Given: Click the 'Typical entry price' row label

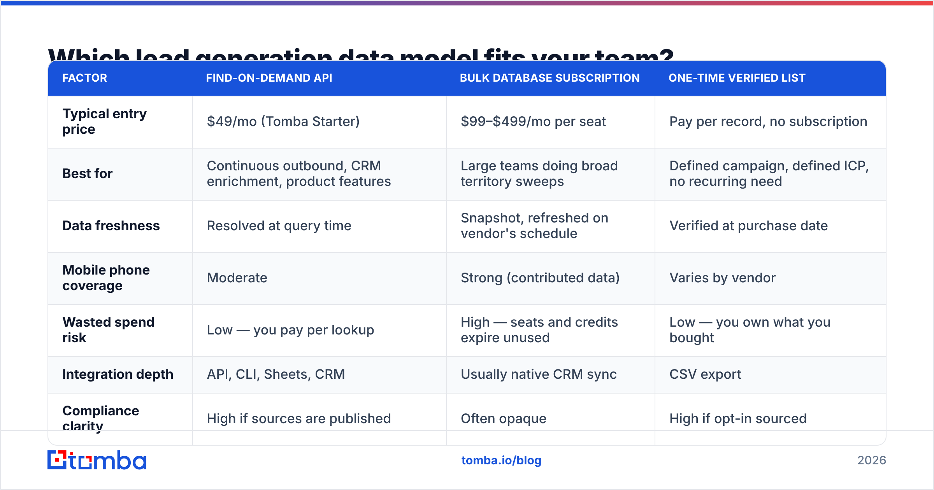Looking at the screenshot, I should tap(105, 121).
